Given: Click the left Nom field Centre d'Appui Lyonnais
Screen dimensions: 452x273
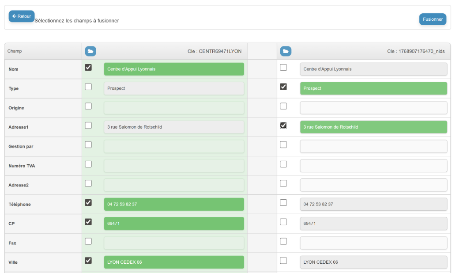Looking at the screenshot, I should [173, 69].
